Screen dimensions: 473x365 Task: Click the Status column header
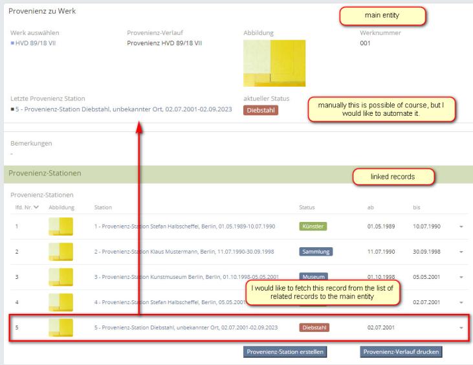pos(307,207)
